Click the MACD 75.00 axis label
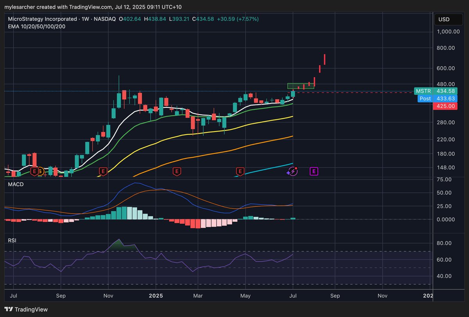This screenshot has height=317, width=469. click(x=445, y=179)
